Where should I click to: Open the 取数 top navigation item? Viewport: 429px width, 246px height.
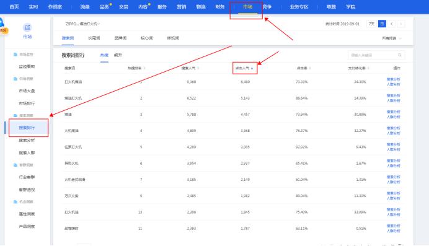click(331, 7)
